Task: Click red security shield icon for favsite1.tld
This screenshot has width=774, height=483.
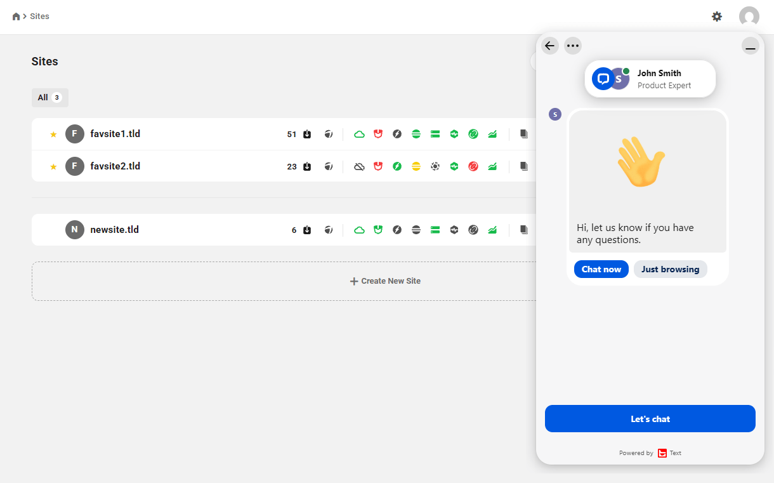Action: click(x=378, y=134)
